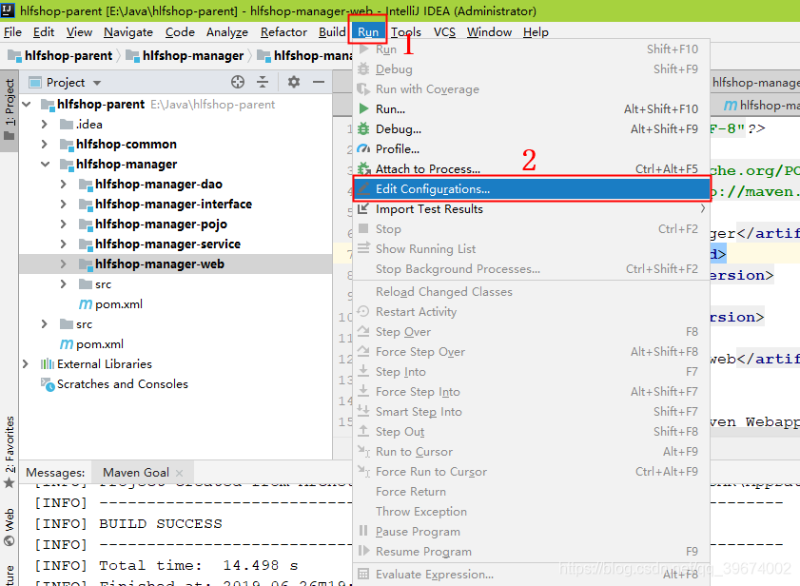The image size is (800, 586).
Task: Expand the hlfshop-manager-interface module
Action: [x=64, y=204]
